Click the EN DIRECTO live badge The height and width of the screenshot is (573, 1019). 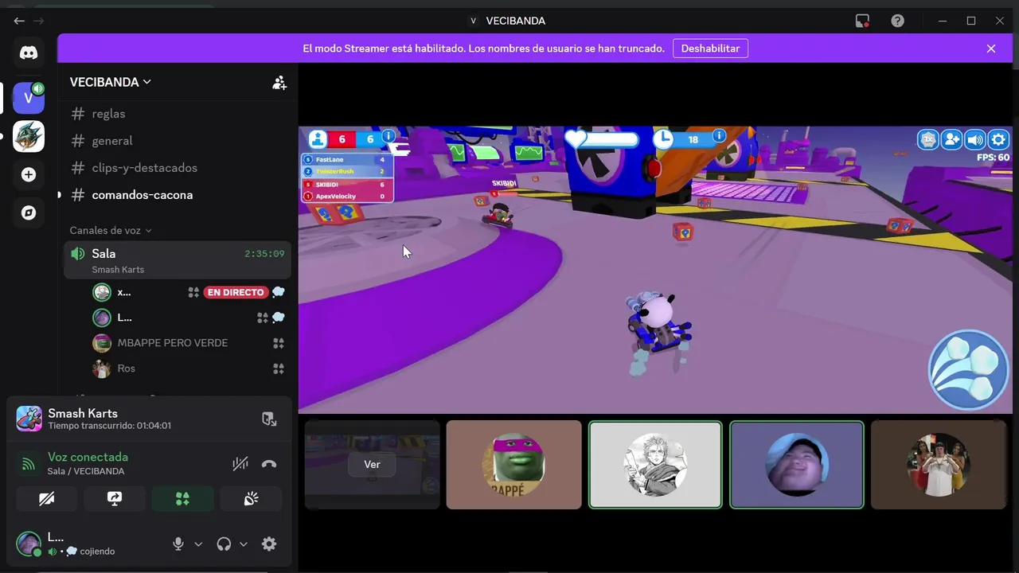click(x=236, y=292)
